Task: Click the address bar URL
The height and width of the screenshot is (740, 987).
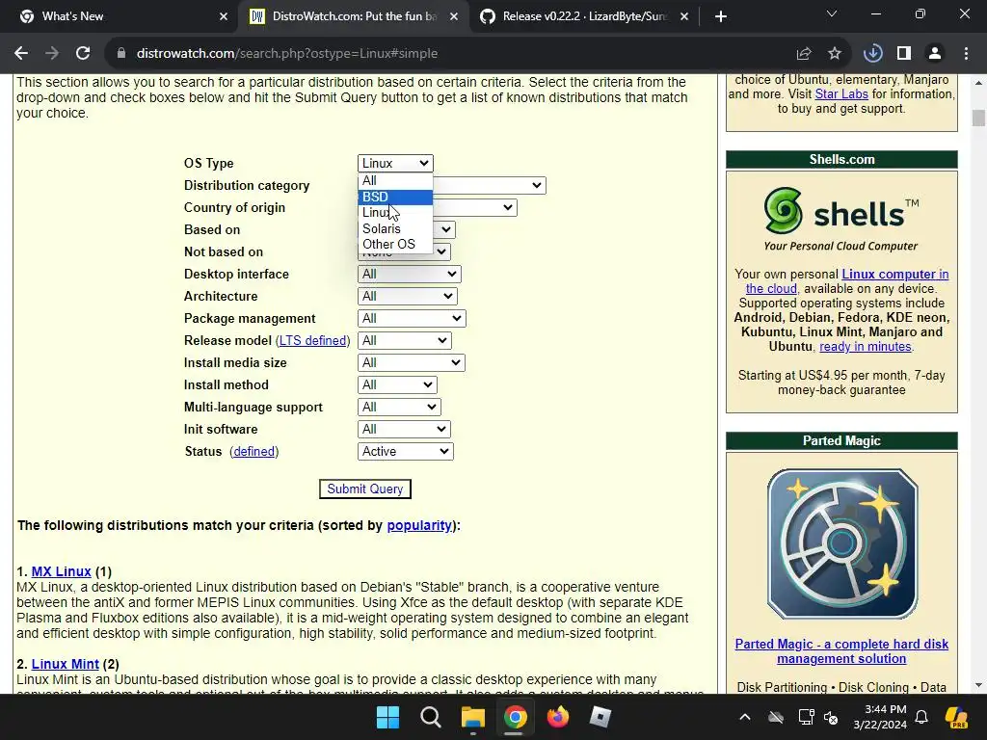Action: tap(287, 54)
